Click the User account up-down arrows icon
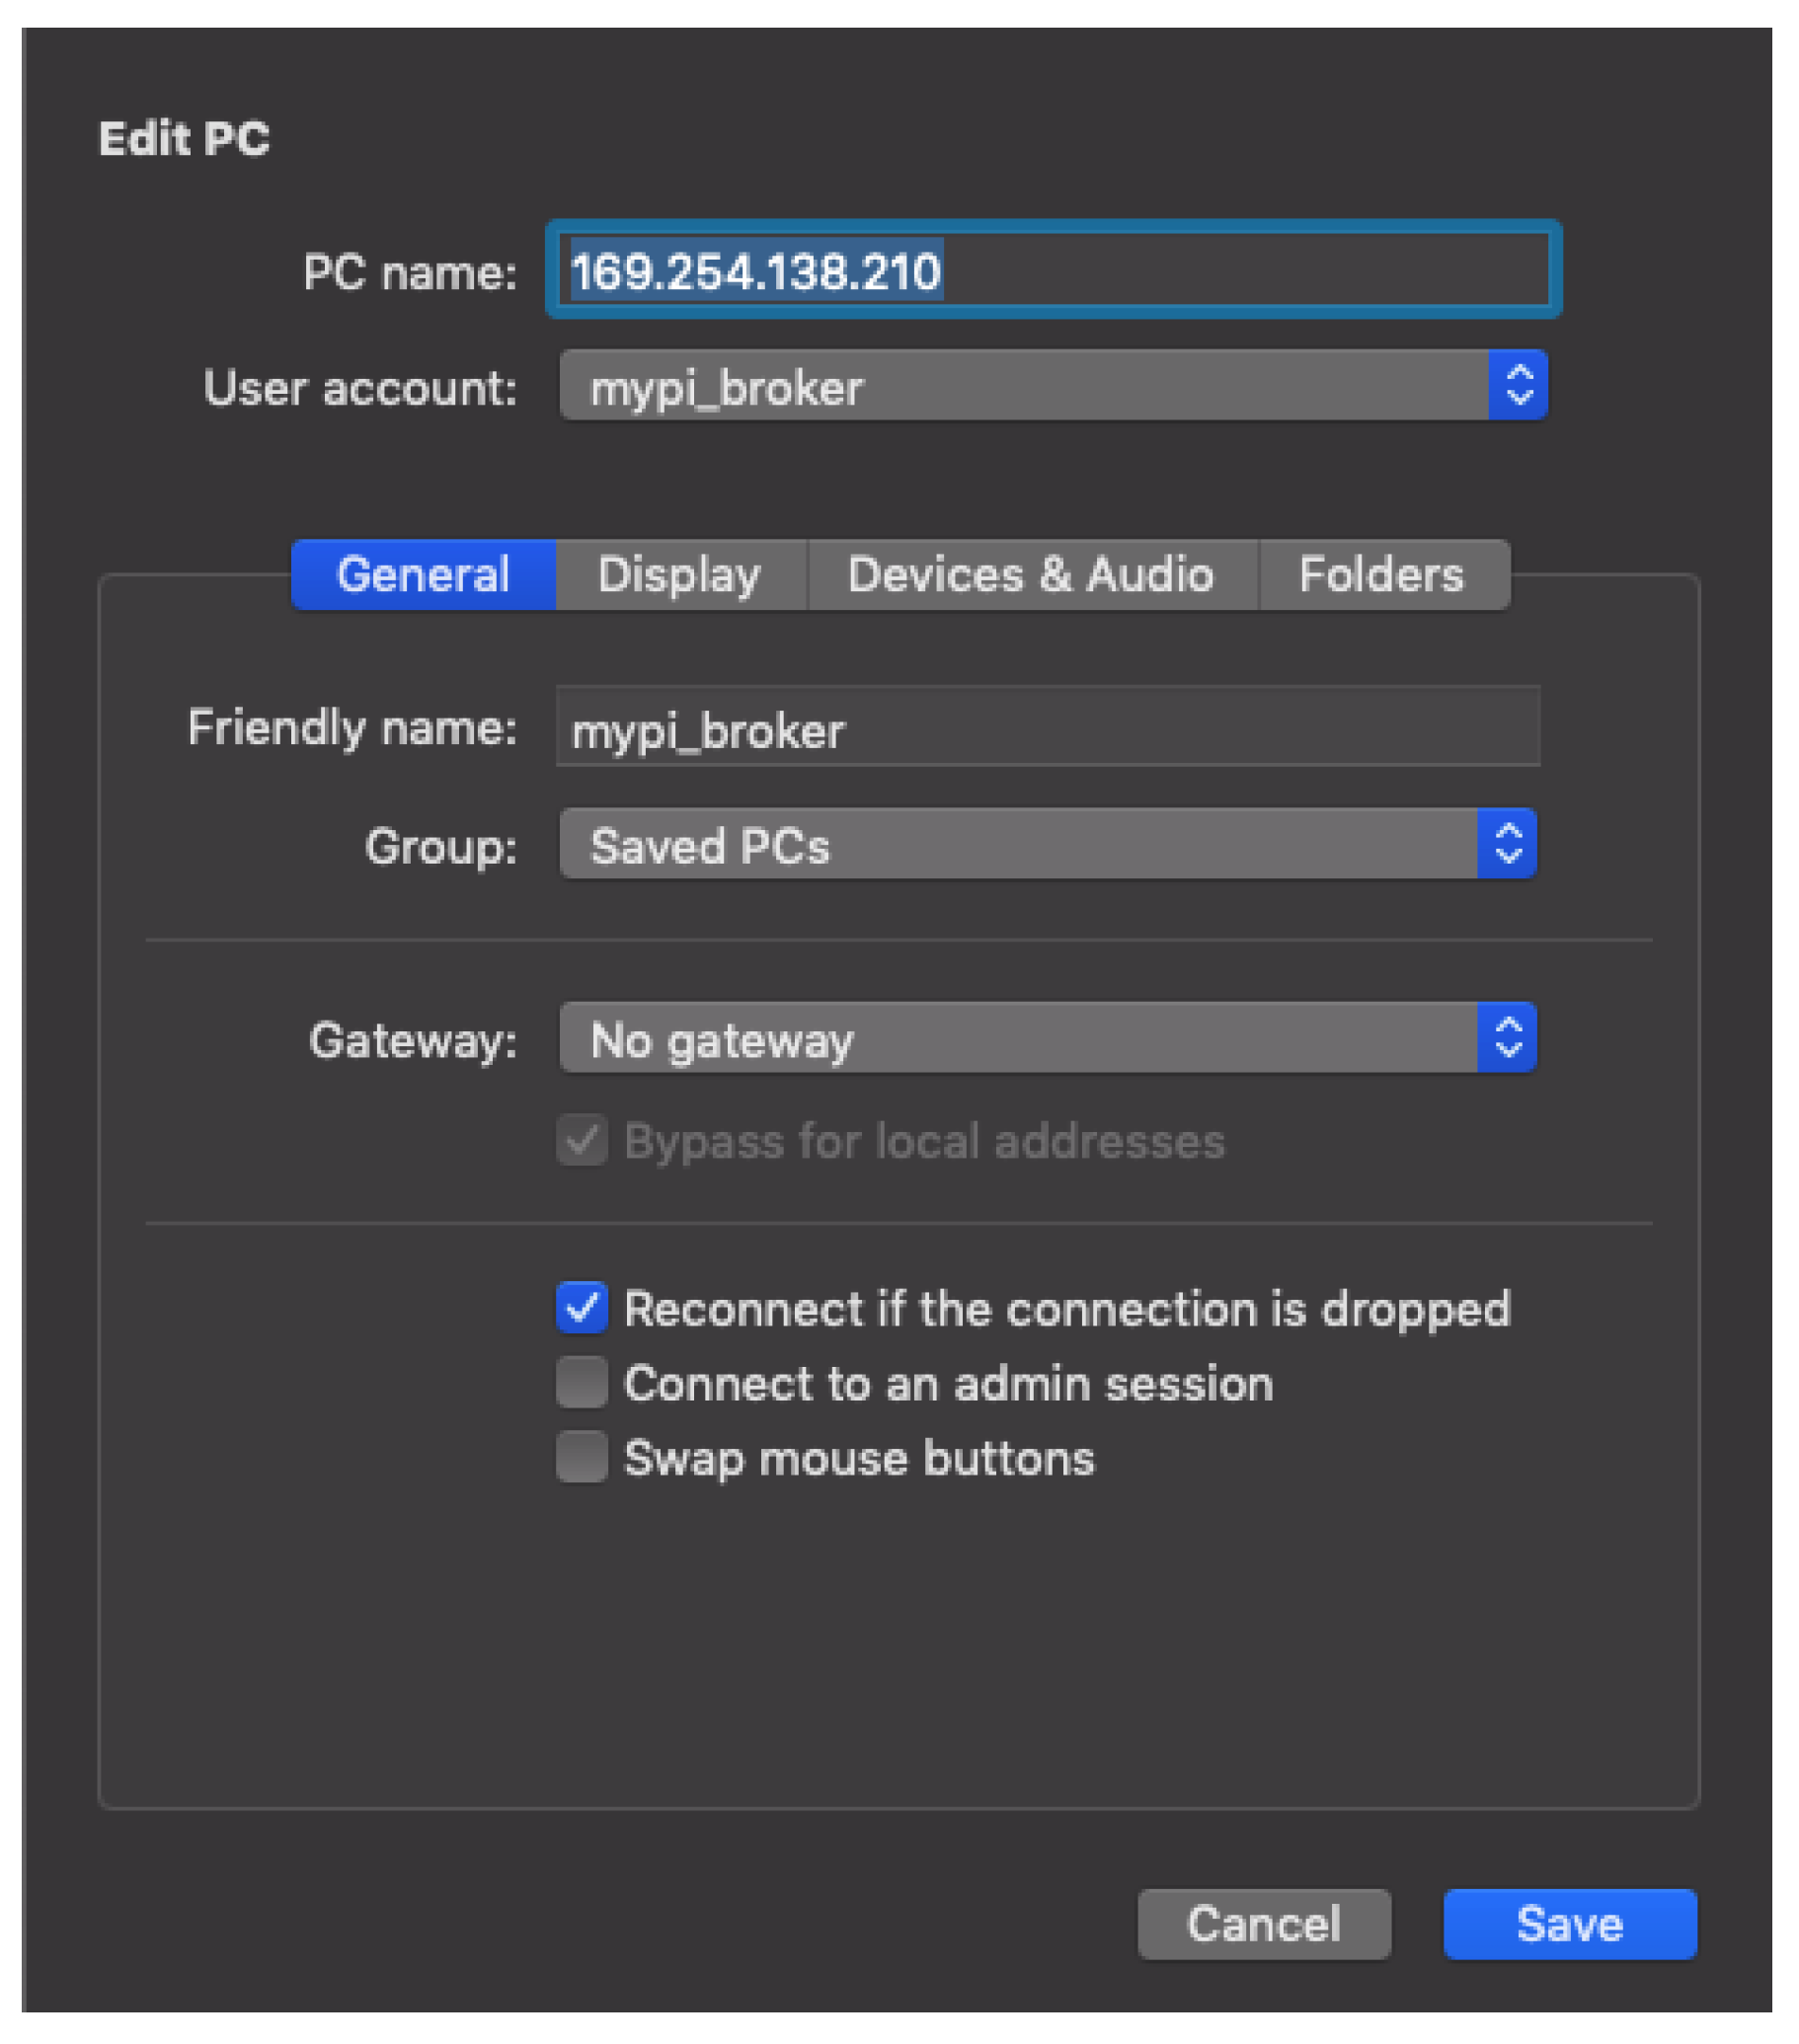1799x2044 pixels. coord(1518,385)
